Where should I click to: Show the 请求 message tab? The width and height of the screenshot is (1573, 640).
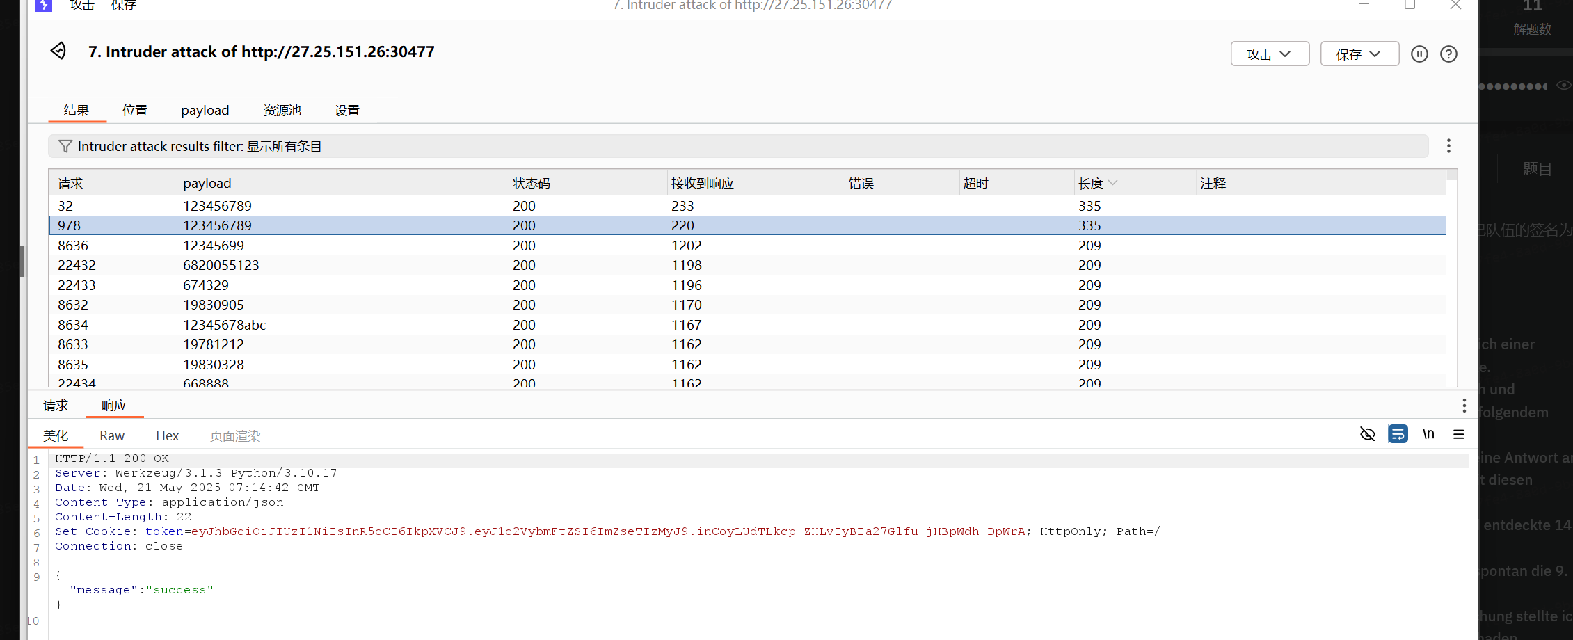click(56, 406)
